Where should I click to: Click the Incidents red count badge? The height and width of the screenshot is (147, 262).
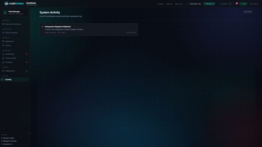[27, 62]
